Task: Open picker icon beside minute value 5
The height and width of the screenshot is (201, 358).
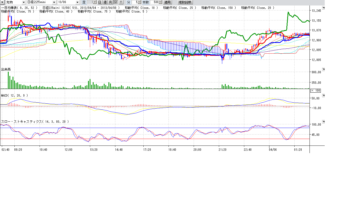Action: pos(140,2)
